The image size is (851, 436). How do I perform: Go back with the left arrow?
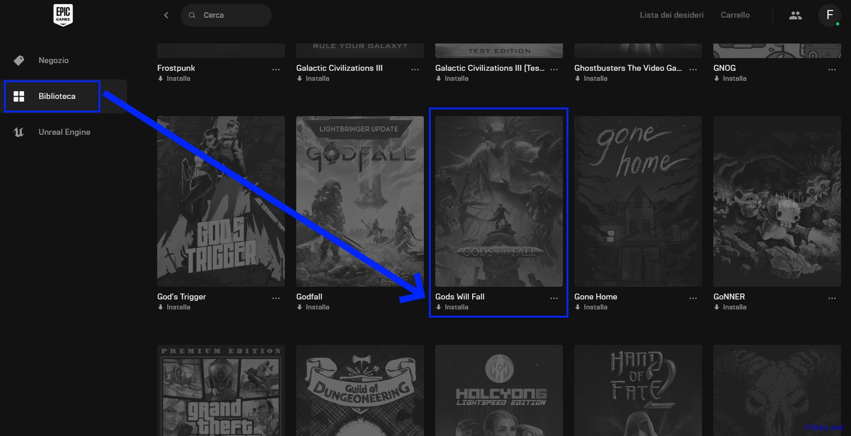click(166, 15)
